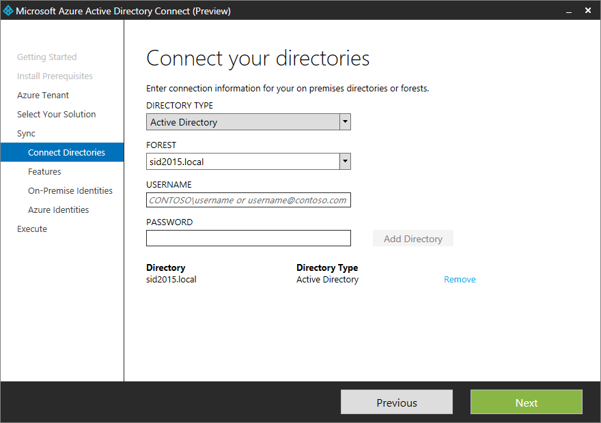The image size is (601, 423).
Task: Click the Getting Started navigation item
Action: 47,57
